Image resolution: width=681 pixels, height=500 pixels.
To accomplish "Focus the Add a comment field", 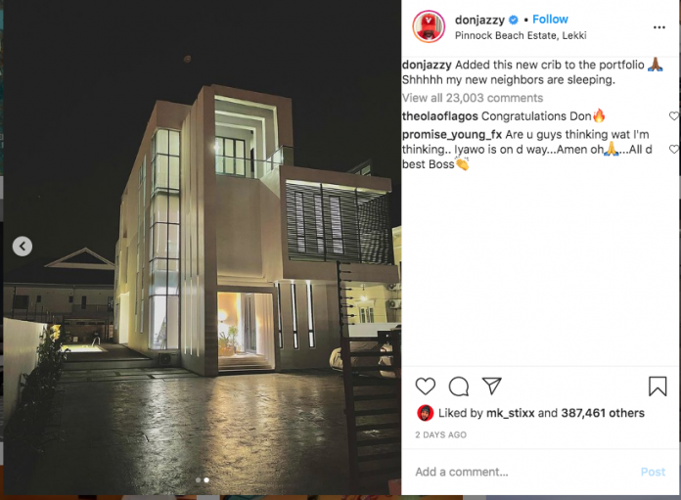I will [x=523, y=472].
